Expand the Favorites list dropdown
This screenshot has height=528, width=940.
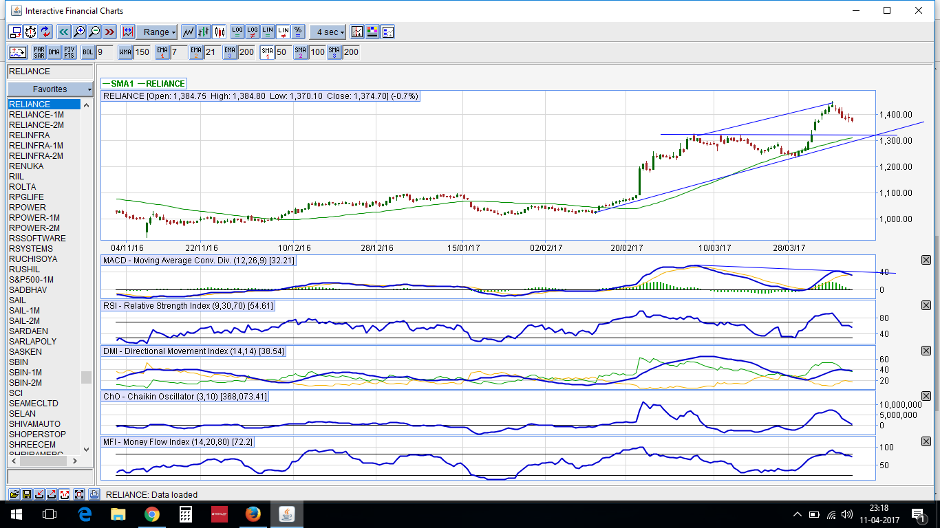click(x=50, y=89)
